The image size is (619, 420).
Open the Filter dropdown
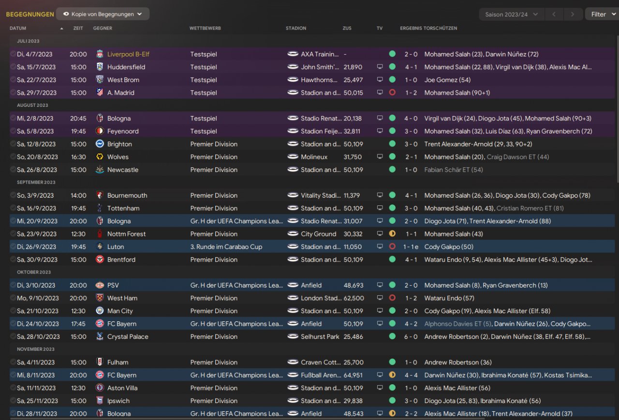602,14
